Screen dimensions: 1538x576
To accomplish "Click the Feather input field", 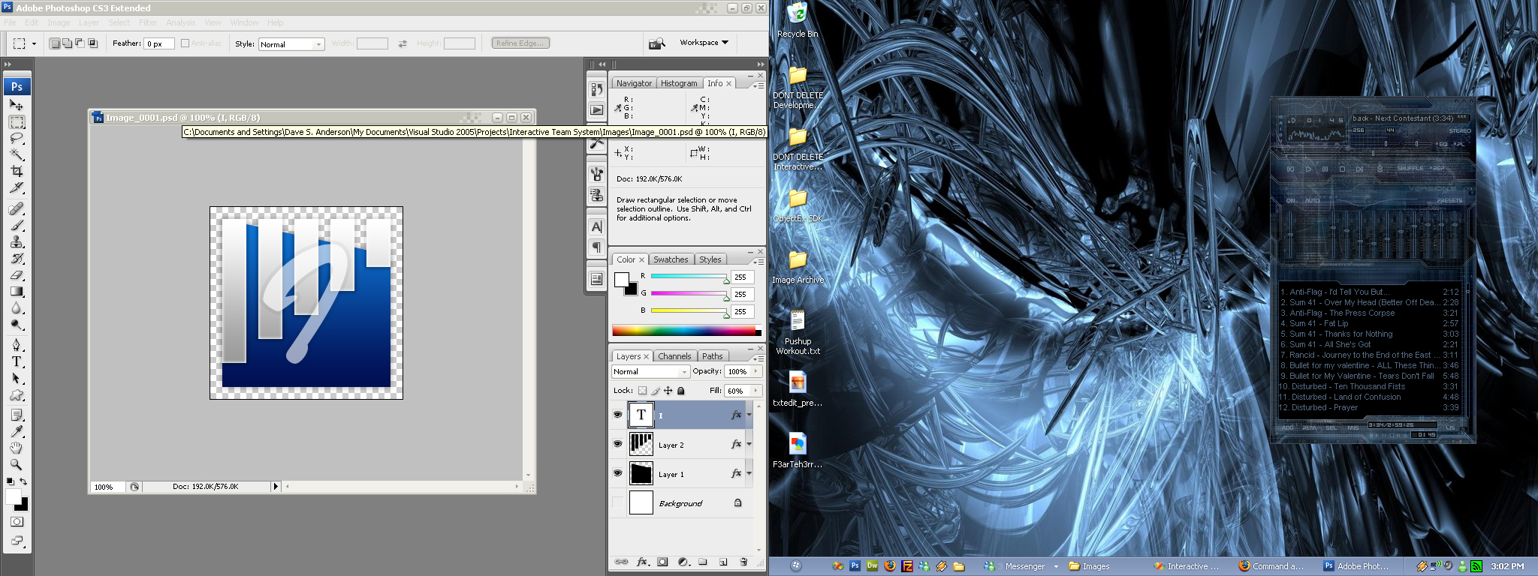I will point(159,44).
